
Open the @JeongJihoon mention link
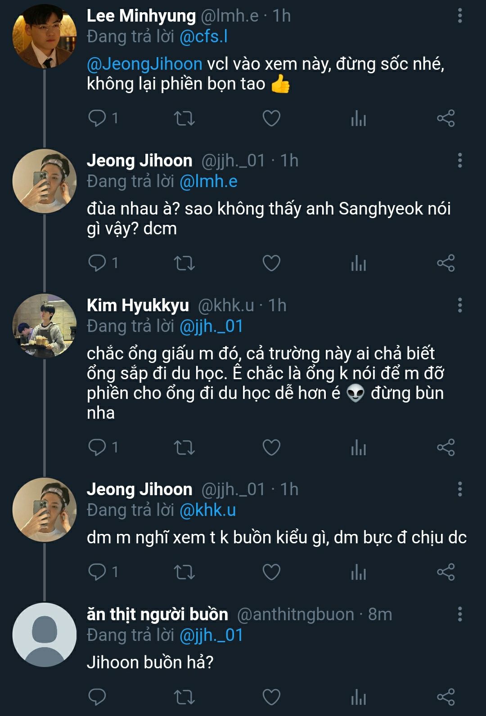144,64
